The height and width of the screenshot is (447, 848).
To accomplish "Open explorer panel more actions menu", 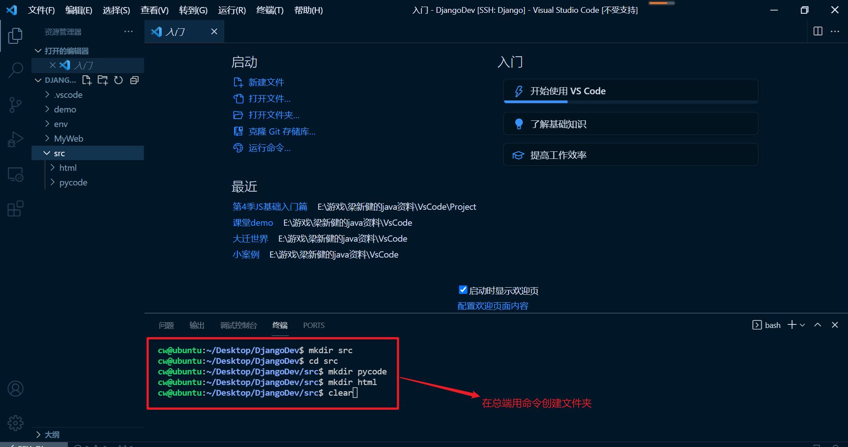I will click(x=128, y=31).
